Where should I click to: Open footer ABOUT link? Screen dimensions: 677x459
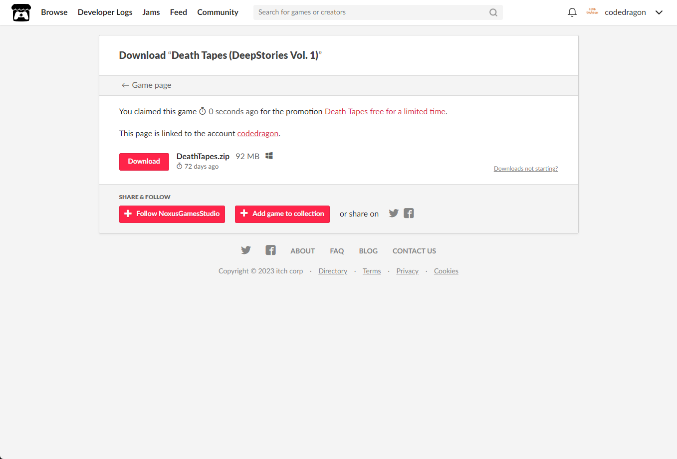[303, 251]
